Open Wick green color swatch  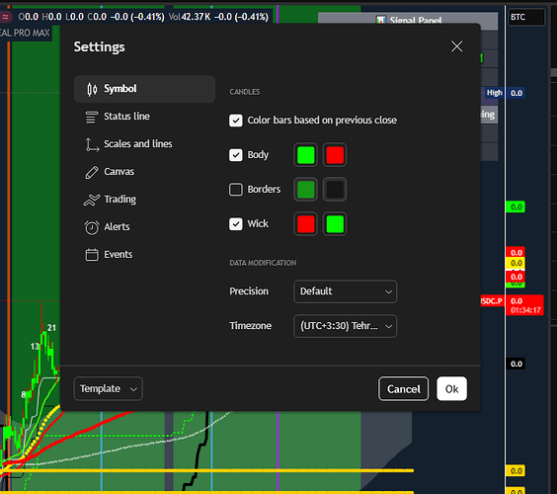point(335,224)
